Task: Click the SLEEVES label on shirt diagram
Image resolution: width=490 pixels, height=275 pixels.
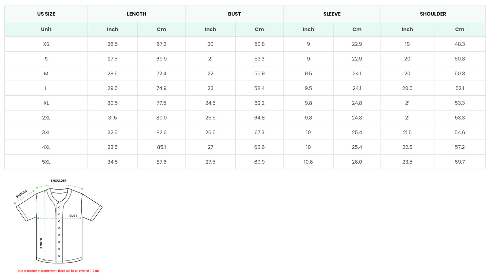Action: coord(22,194)
